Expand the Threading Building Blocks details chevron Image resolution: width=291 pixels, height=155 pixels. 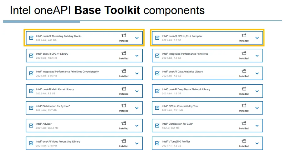137,38
